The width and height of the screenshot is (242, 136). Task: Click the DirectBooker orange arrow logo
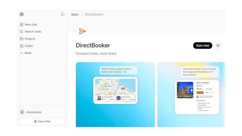(x=82, y=31)
